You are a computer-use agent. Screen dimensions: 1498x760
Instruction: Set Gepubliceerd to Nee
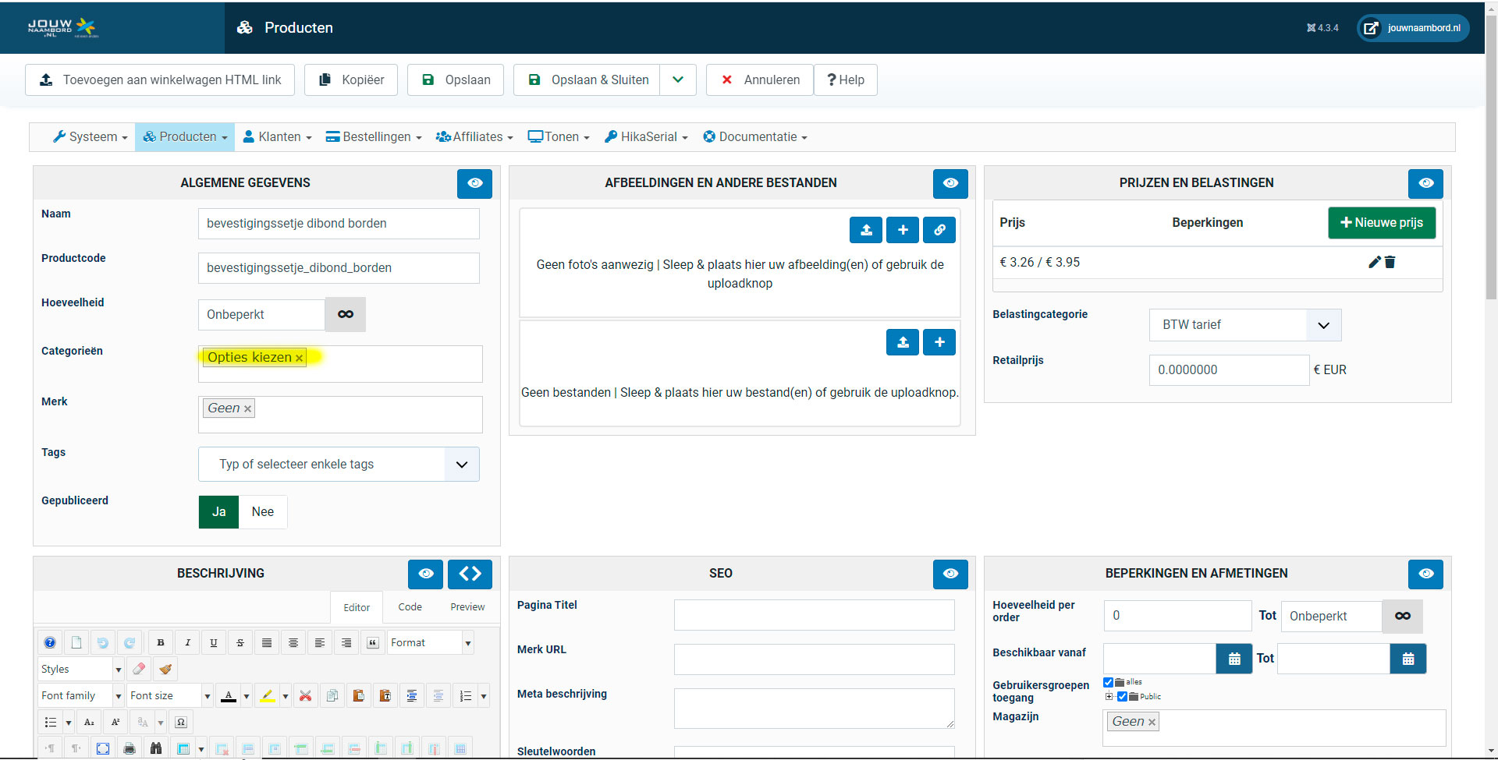(263, 512)
